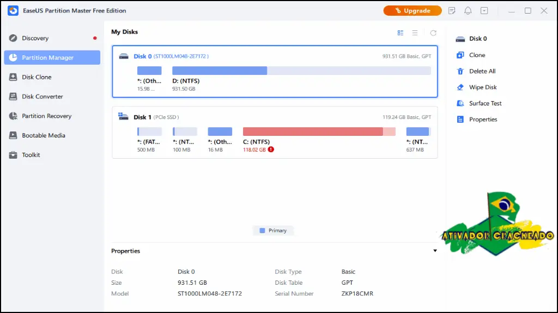Click the red Discovery notification dot
The image size is (558, 313).
coord(95,38)
